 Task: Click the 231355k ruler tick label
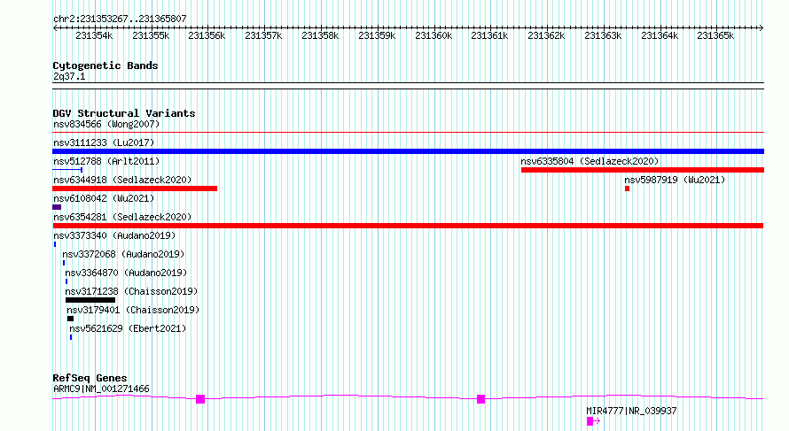point(151,36)
